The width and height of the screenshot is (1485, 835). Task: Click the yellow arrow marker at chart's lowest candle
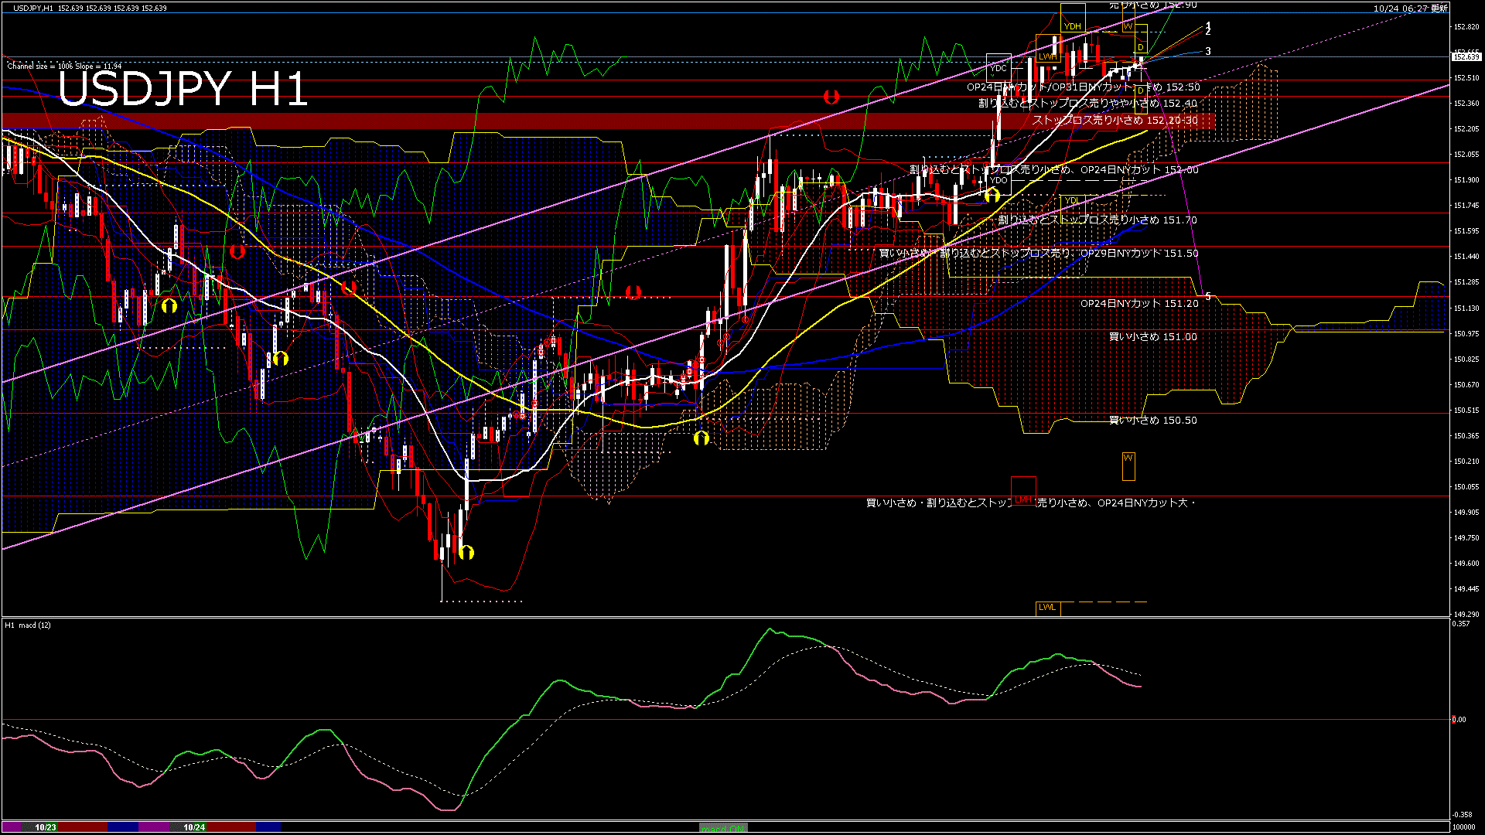(x=466, y=552)
